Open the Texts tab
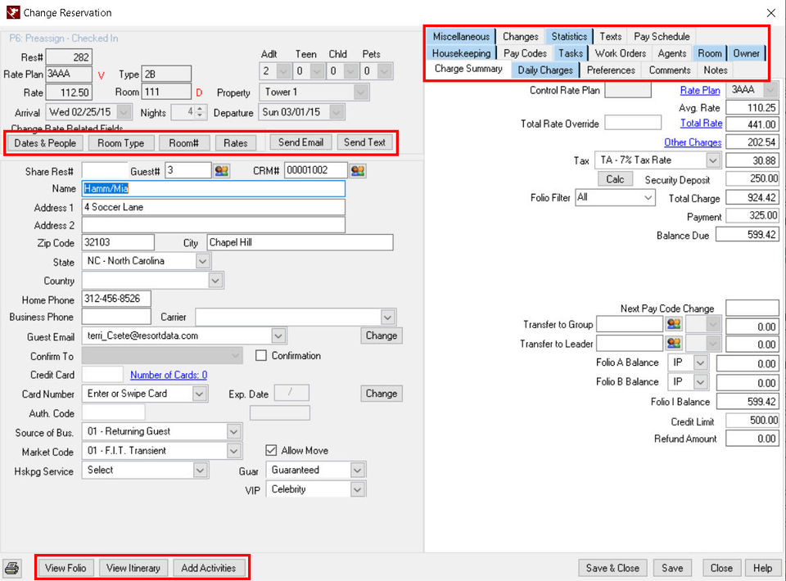Screen dimensions: 786x581 610,37
